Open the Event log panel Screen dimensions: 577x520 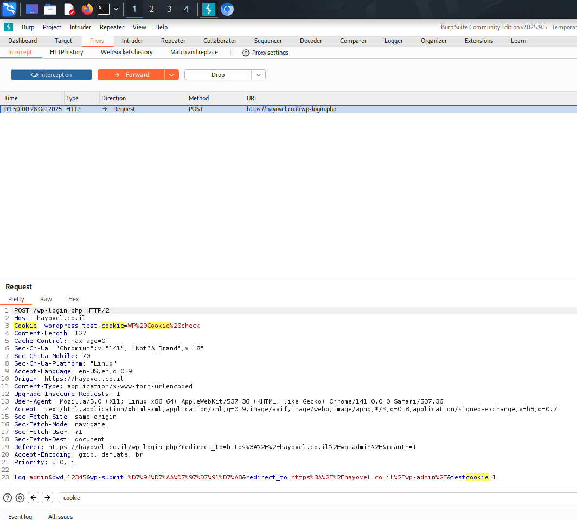pyautogui.click(x=20, y=516)
